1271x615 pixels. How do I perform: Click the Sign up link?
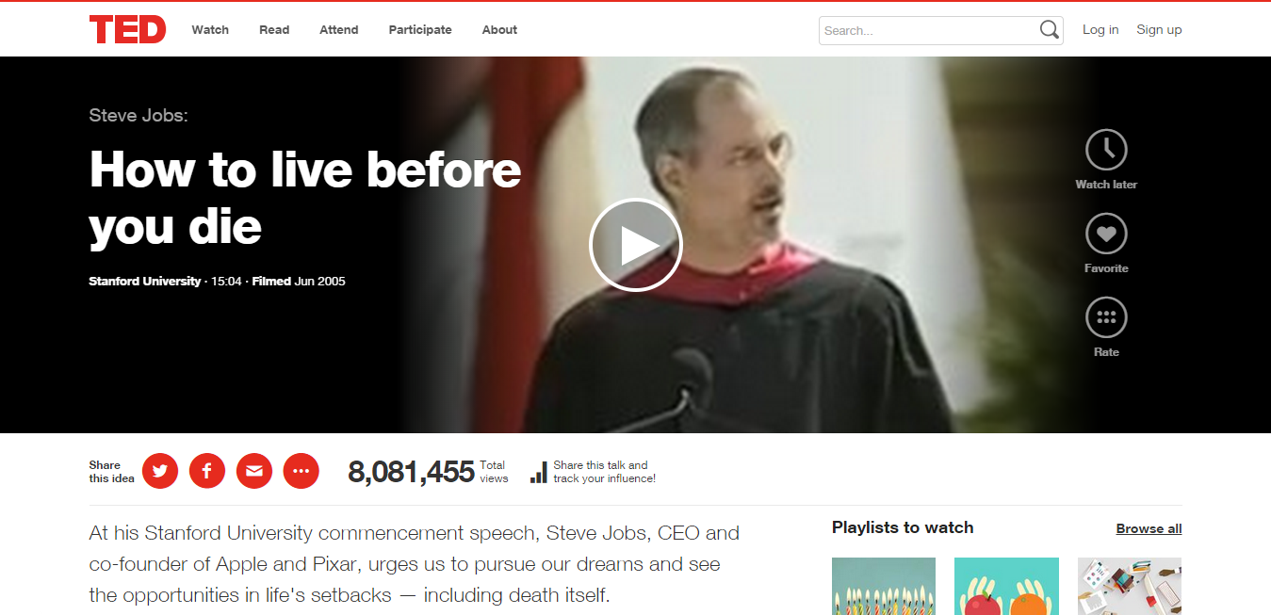[1159, 30]
